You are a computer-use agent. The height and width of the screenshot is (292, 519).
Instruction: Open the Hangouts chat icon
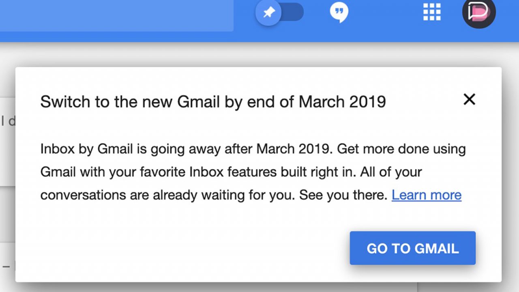(339, 13)
